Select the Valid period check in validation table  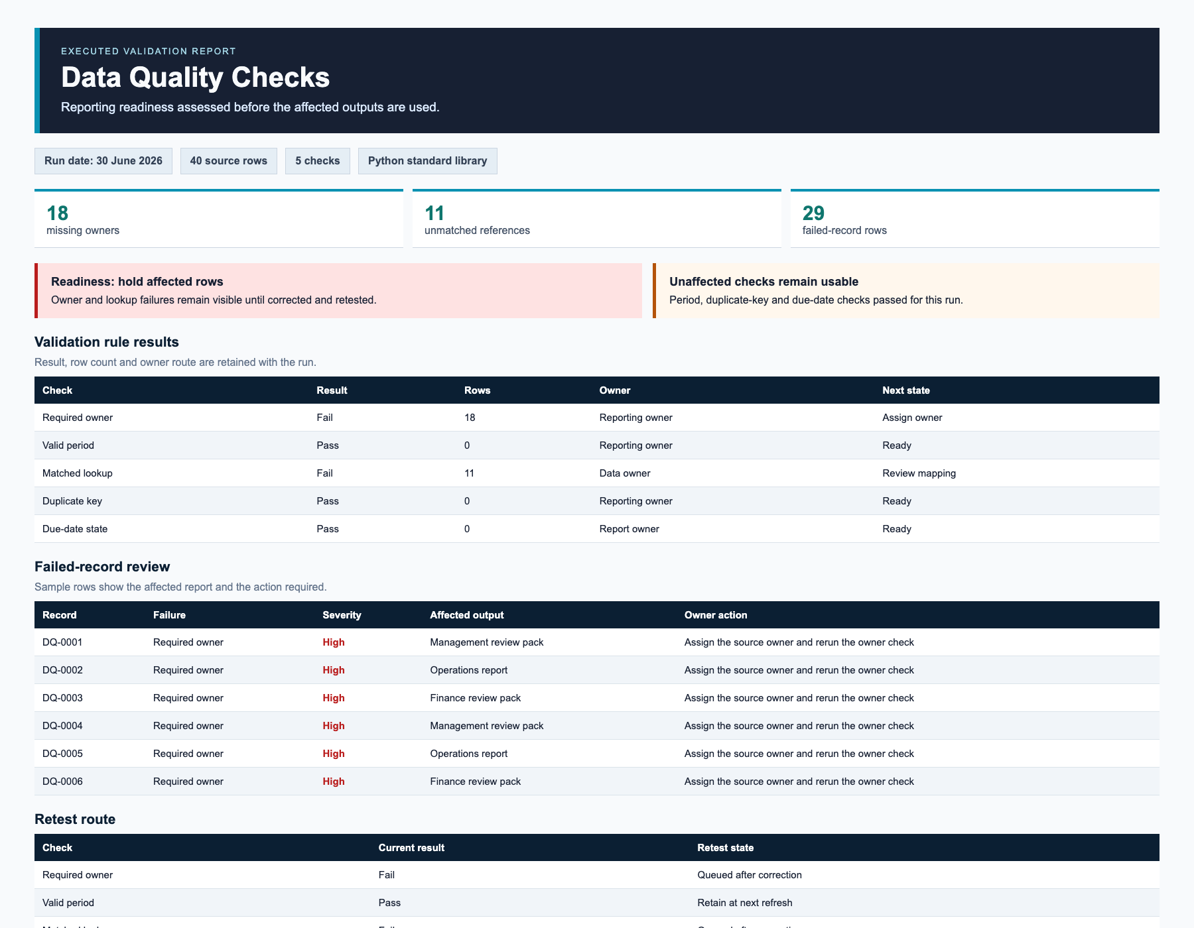click(68, 445)
